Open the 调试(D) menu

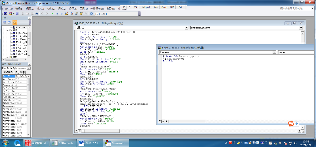point(62,9)
